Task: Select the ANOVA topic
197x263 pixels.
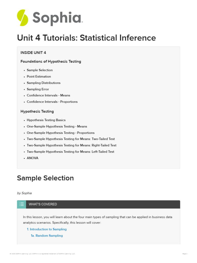Action: tap(33, 158)
